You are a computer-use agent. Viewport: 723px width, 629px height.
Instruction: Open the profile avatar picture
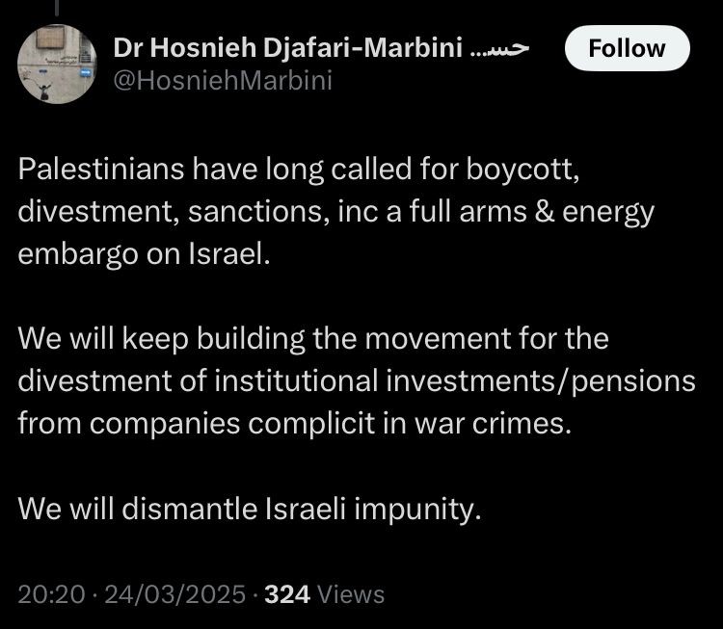click(57, 63)
